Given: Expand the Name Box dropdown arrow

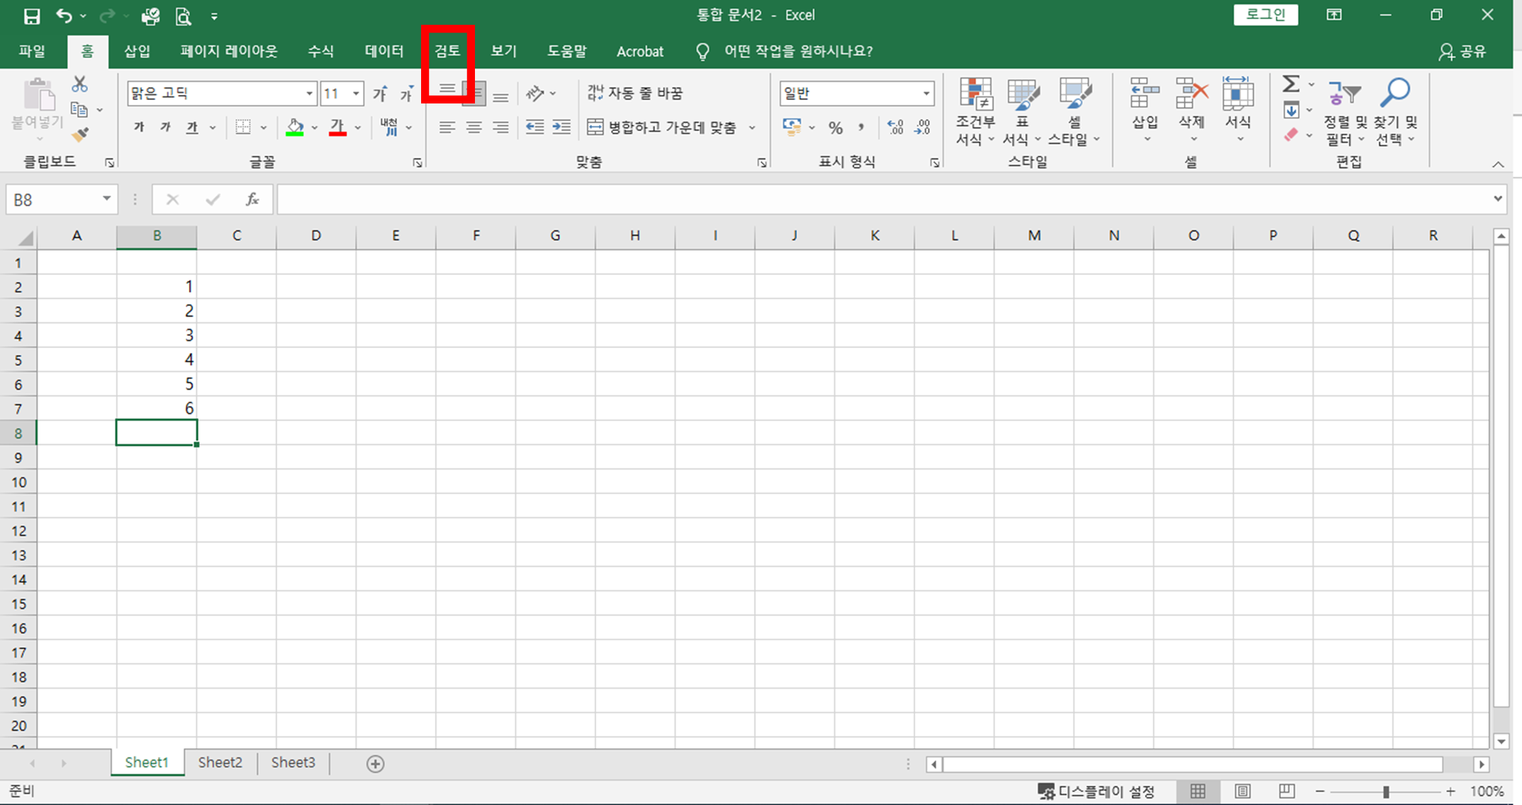Looking at the screenshot, I should tap(106, 199).
